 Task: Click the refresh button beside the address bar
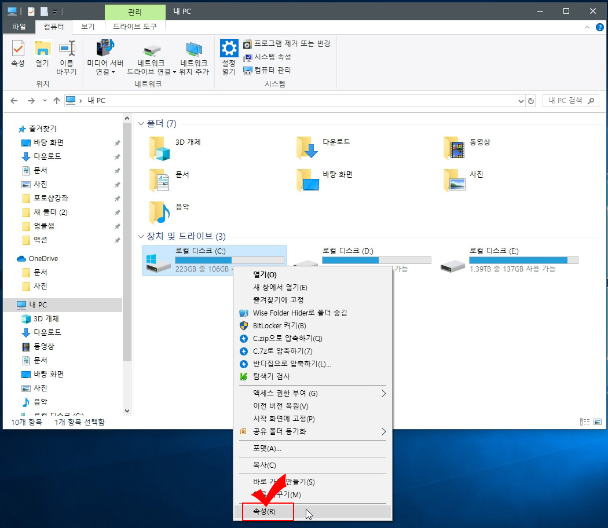[x=532, y=100]
